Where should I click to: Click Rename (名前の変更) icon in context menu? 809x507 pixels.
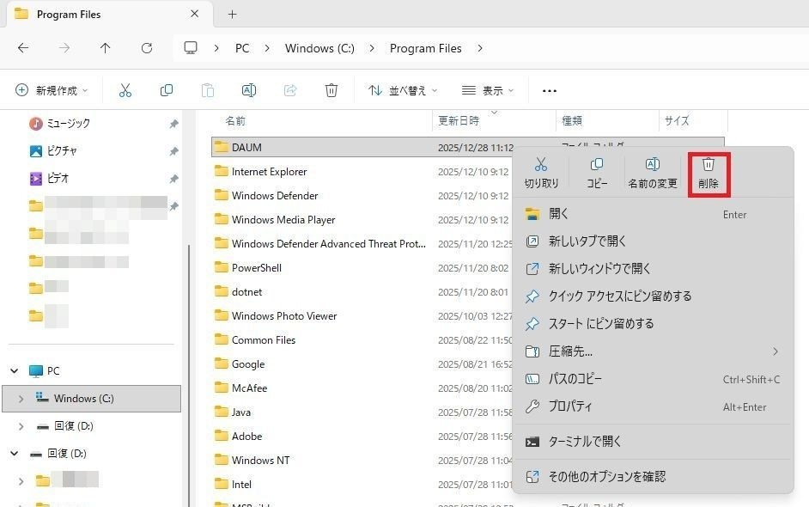pyautogui.click(x=652, y=172)
